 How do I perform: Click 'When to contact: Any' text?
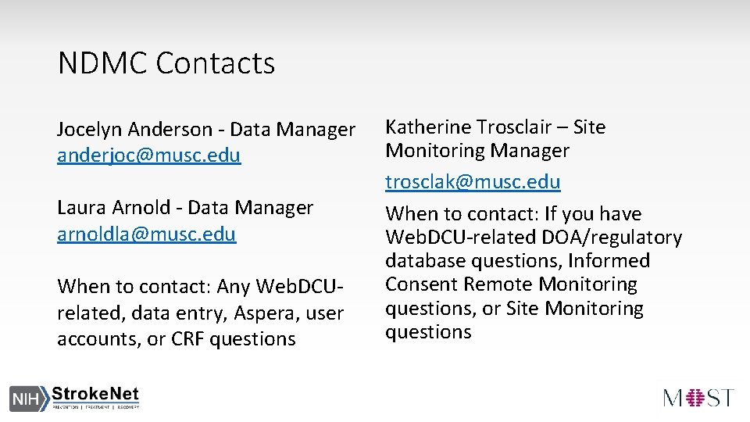153,287
